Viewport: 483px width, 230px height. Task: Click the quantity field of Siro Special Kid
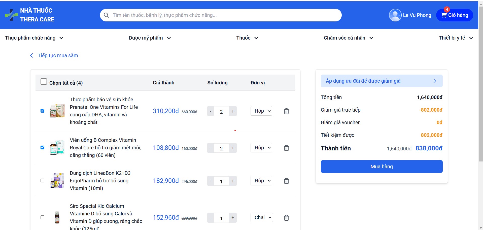click(x=221, y=218)
